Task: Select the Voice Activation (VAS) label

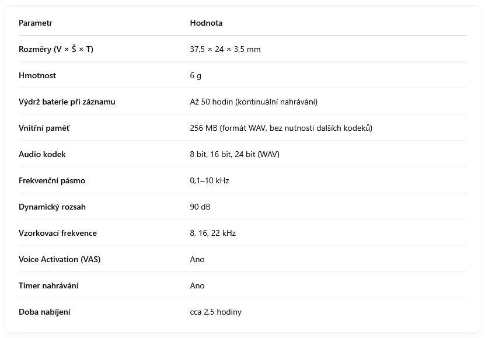Action: click(60, 259)
